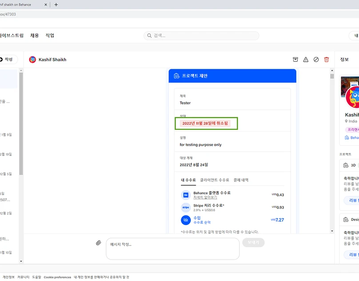Image resolution: width=359 pixels, height=281 pixels.
Task: Delete conversation with red trash icon
Action: click(x=327, y=60)
